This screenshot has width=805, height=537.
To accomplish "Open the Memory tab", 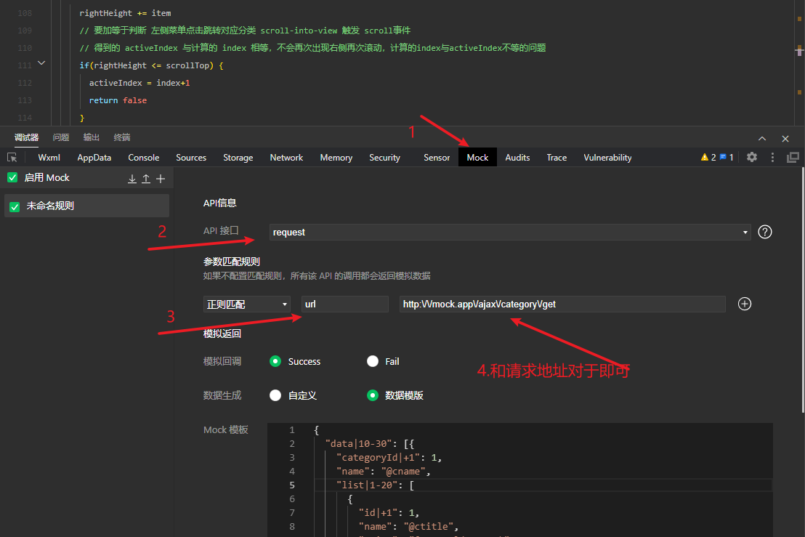I will [336, 158].
